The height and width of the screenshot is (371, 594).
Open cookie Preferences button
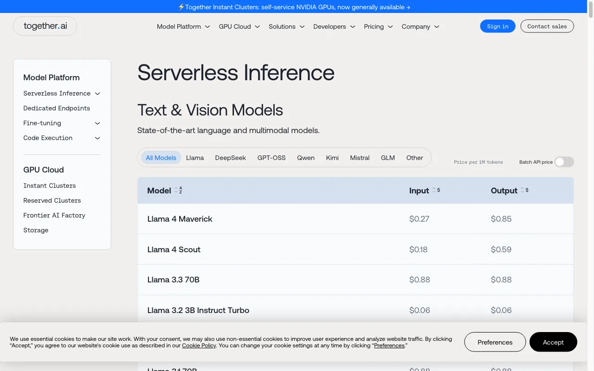495,342
